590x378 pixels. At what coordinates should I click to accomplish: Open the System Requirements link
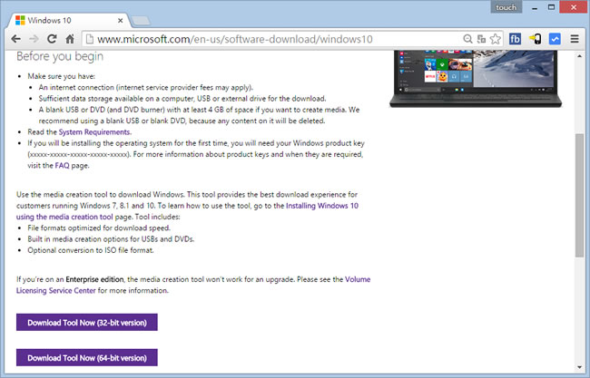pyautogui.click(x=94, y=131)
